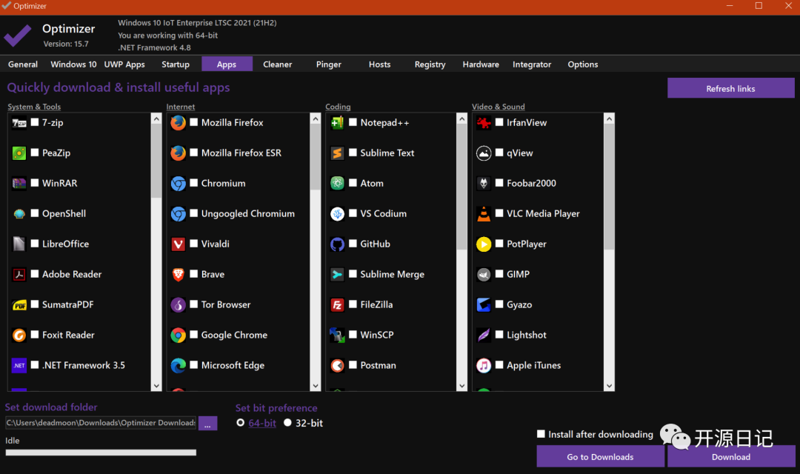Click Coding list scrollbar thumb
The width and height of the screenshot is (800, 474).
[x=461, y=187]
